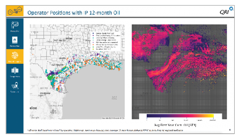
Task: Select the dark blue legend swatch
Action: (93, 33)
